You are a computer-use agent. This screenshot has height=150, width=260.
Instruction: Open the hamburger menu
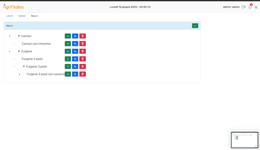pos(256,7)
